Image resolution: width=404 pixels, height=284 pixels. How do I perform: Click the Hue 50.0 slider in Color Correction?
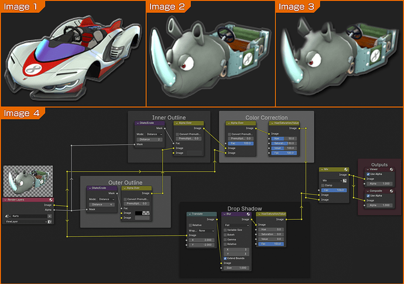tap(284, 138)
